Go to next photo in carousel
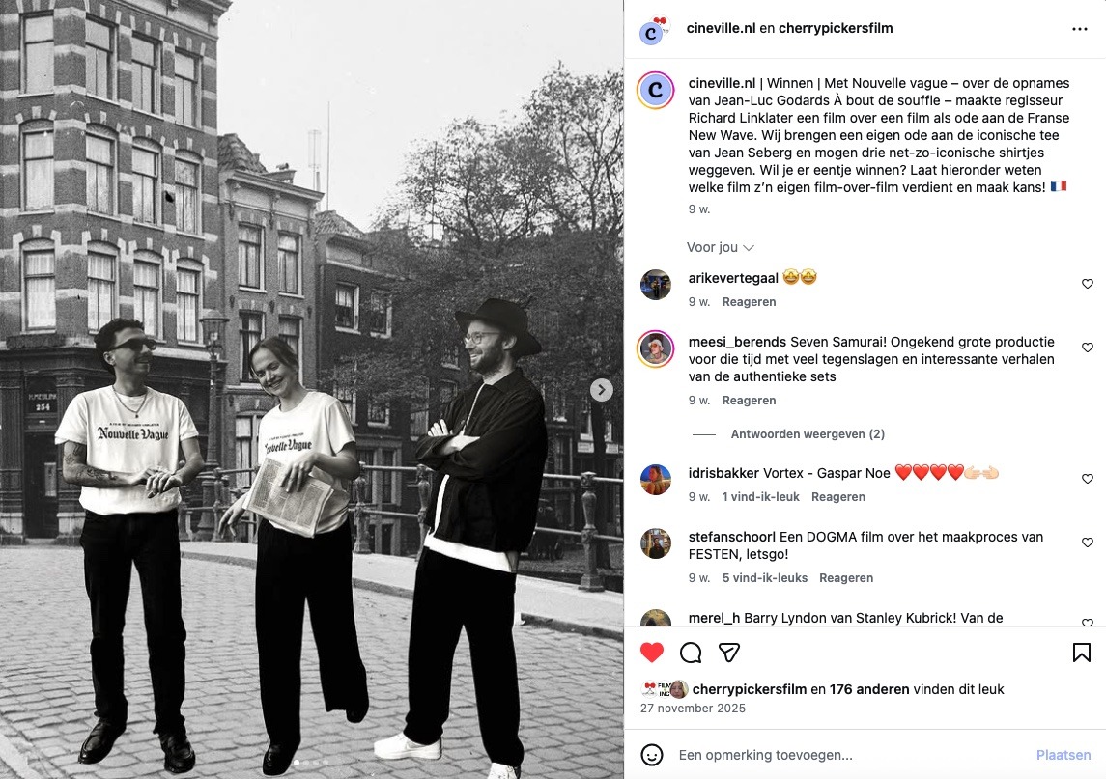1106x779 pixels. (601, 389)
